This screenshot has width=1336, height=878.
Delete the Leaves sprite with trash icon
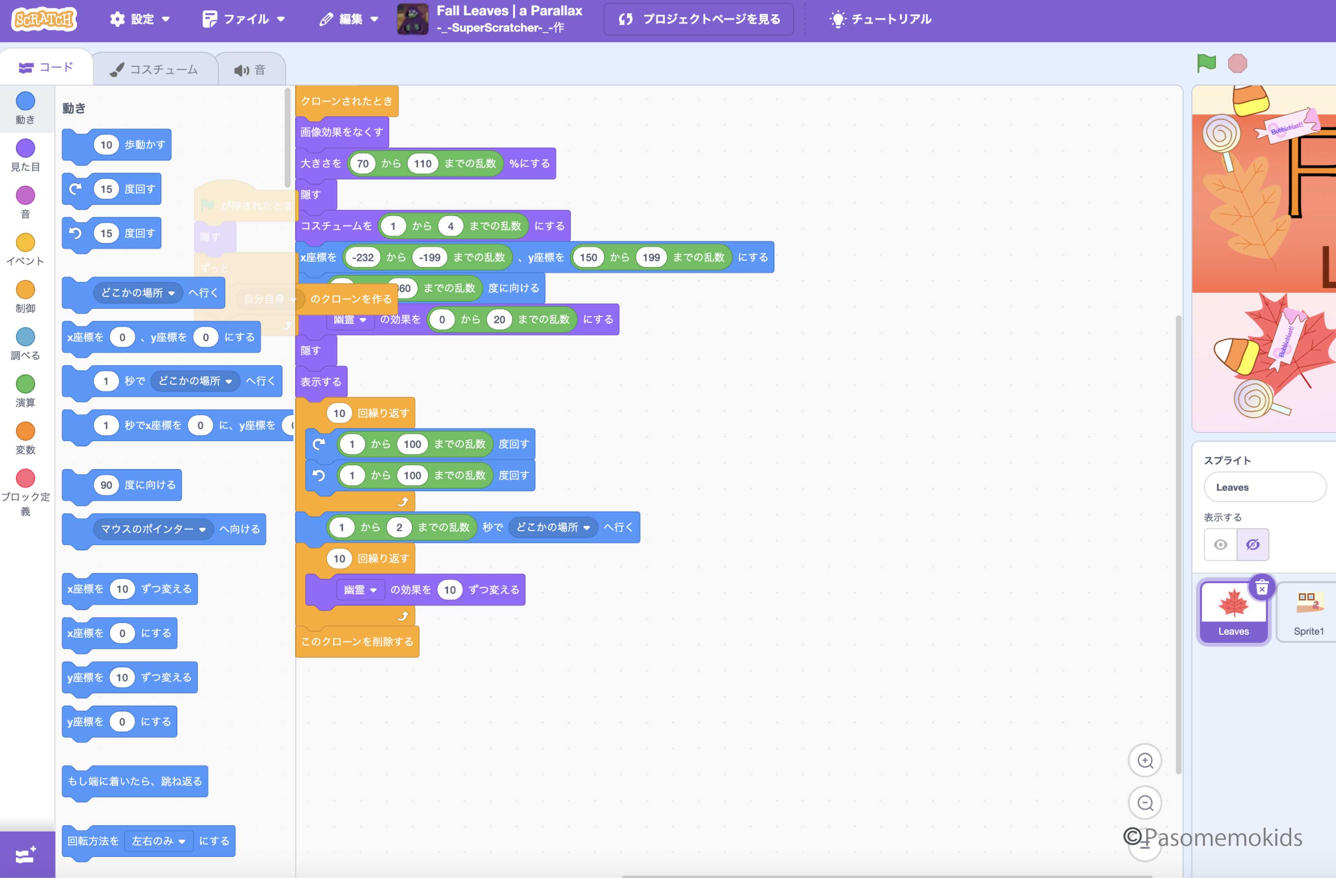(x=1262, y=588)
